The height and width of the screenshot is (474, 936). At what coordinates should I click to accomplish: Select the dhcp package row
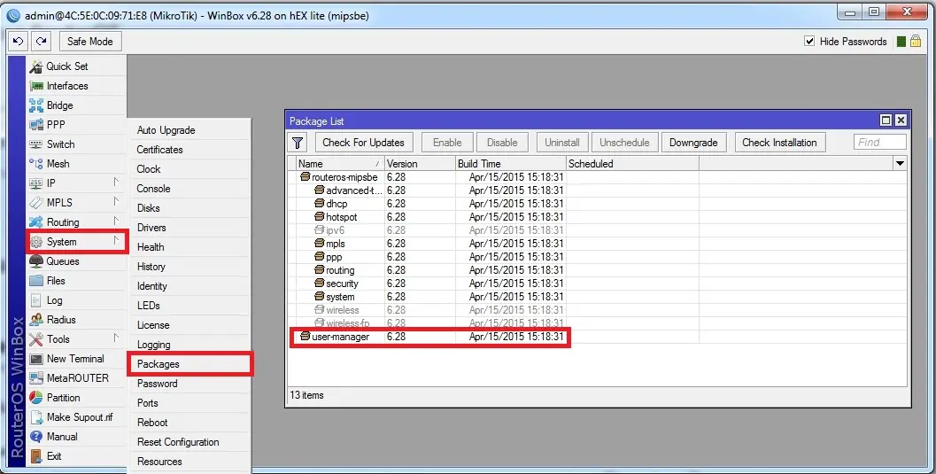pos(597,204)
